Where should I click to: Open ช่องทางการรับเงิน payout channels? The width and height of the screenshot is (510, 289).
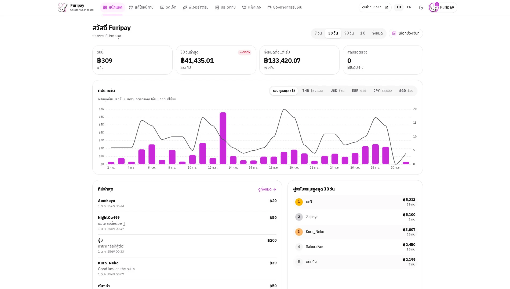click(285, 7)
